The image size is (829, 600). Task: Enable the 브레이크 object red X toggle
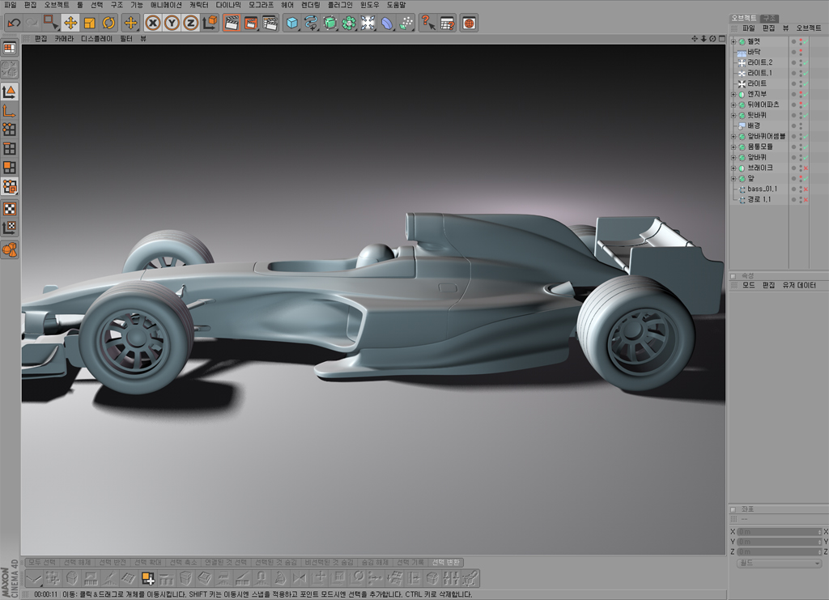[806, 168]
